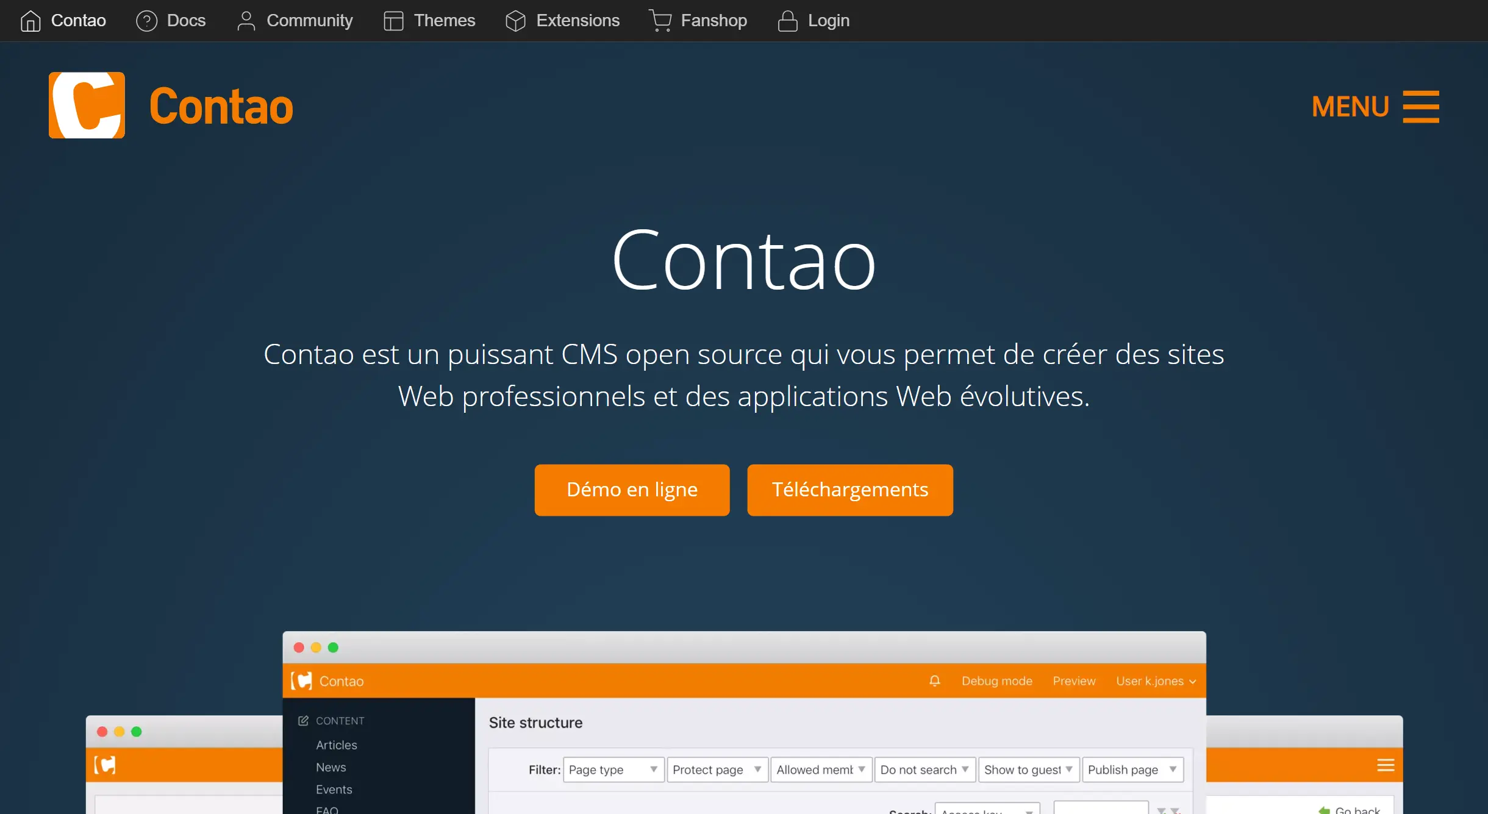Click the Téléchargements button
This screenshot has width=1488, height=814.
(x=850, y=490)
